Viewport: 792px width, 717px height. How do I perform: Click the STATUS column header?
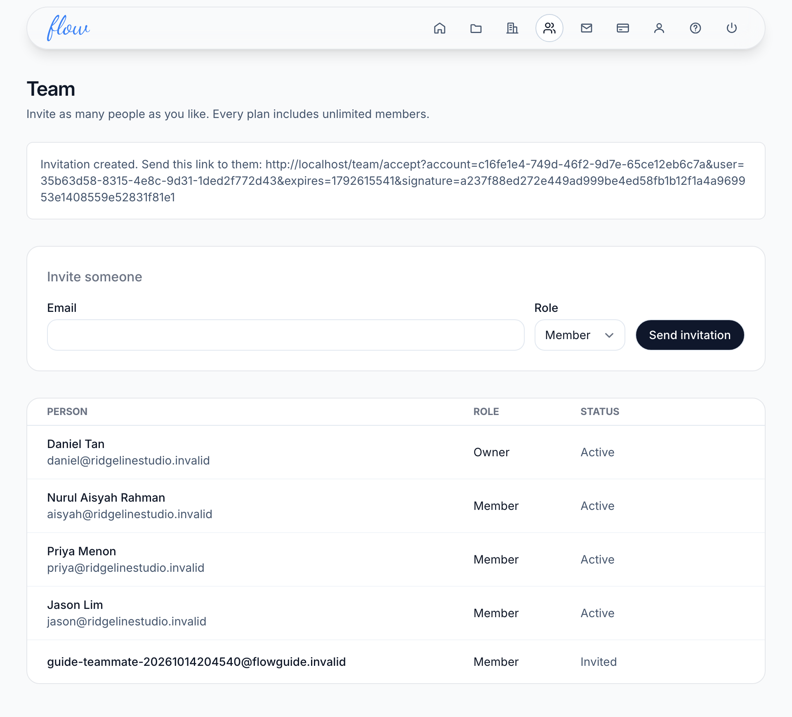600,411
